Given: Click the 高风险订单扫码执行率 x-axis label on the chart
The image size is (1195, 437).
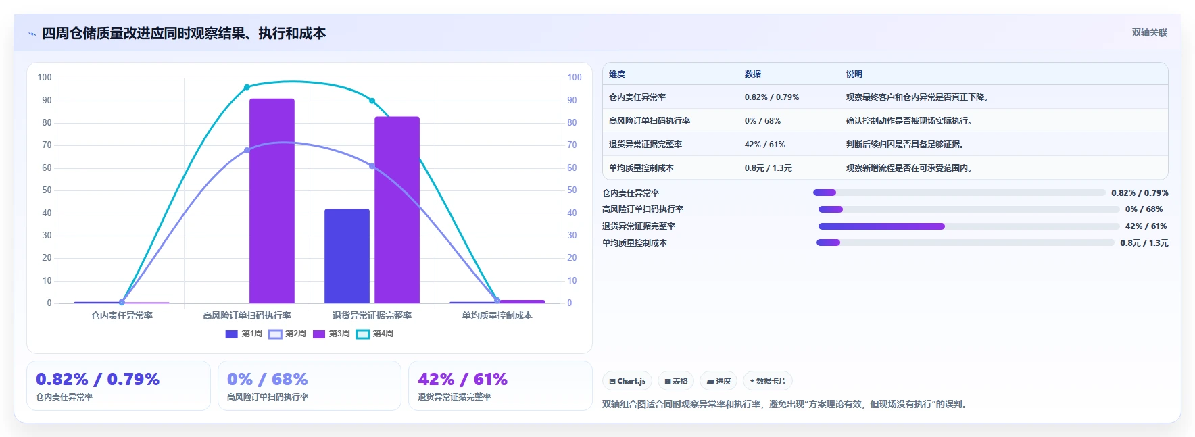Looking at the screenshot, I should (x=247, y=315).
